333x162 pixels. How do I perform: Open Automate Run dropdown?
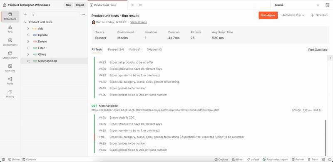tap(293, 15)
